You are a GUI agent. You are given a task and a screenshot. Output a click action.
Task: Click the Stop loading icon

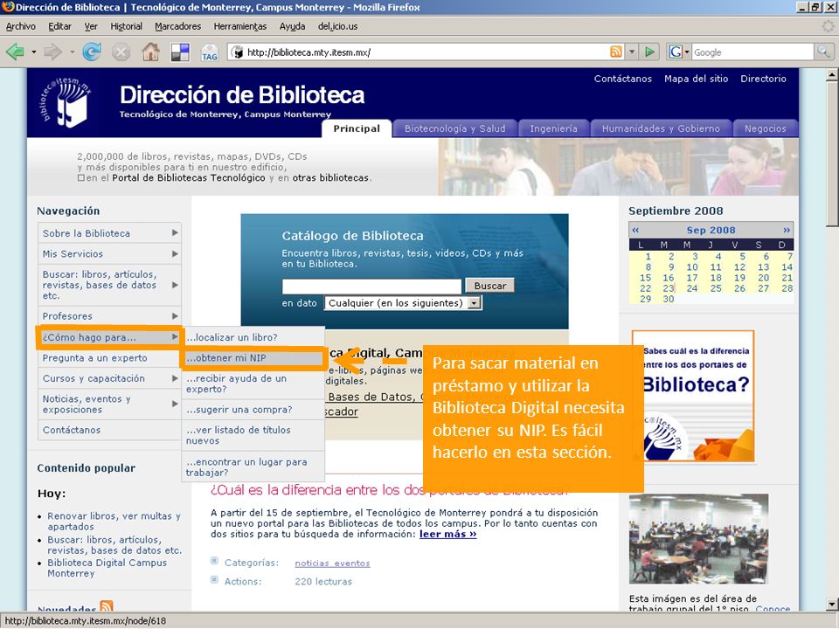121,52
